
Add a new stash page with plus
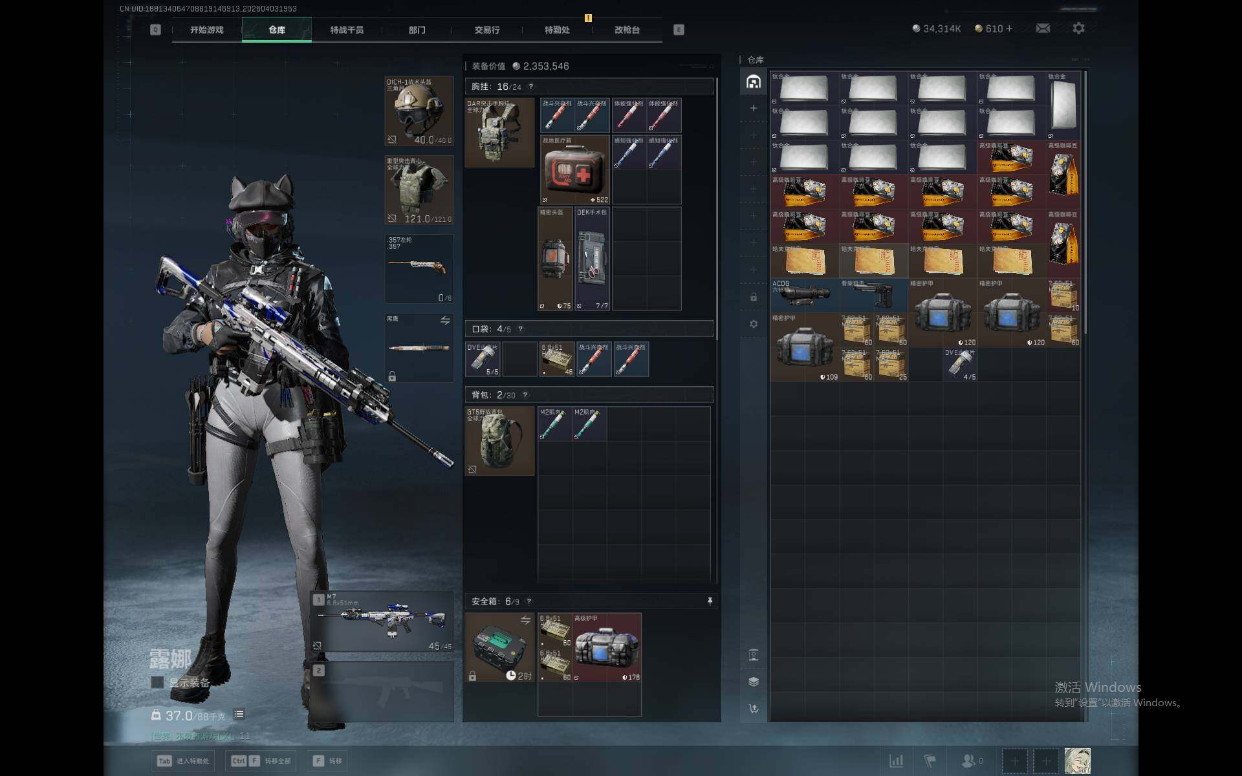tap(754, 108)
